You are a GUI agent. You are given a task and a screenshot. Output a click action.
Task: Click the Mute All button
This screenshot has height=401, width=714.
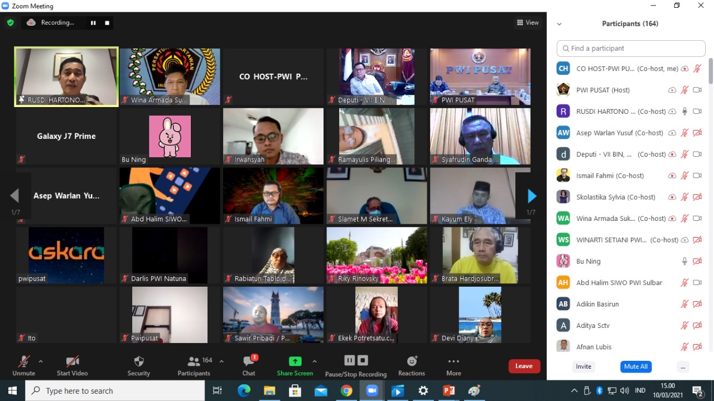point(635,366)
